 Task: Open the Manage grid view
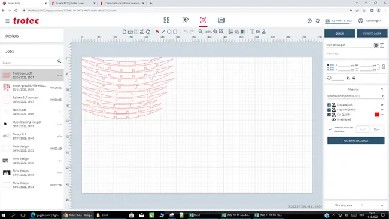click(x=166, y=20)
